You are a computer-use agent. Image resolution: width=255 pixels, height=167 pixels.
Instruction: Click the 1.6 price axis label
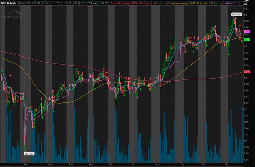tap(246, 78)
